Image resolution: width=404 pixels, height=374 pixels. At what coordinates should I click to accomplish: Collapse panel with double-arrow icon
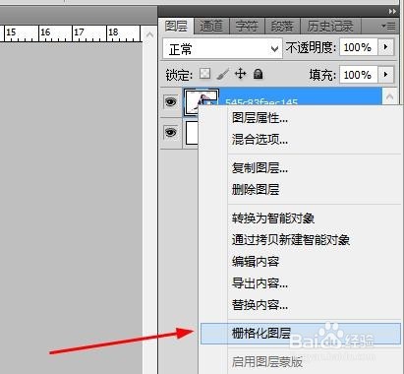(392, 12)
